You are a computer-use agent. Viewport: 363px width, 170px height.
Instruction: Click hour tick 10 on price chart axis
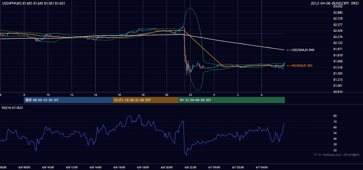48,95
